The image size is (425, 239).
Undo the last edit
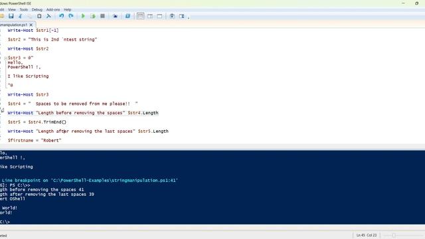[62, 16]
